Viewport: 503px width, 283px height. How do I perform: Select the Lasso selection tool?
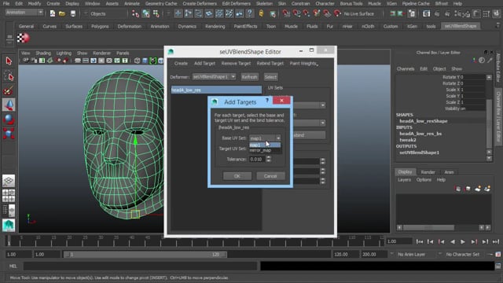point(9,76)
